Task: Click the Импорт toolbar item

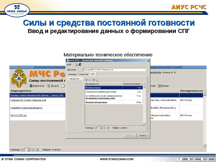Action: click(163, 86)
